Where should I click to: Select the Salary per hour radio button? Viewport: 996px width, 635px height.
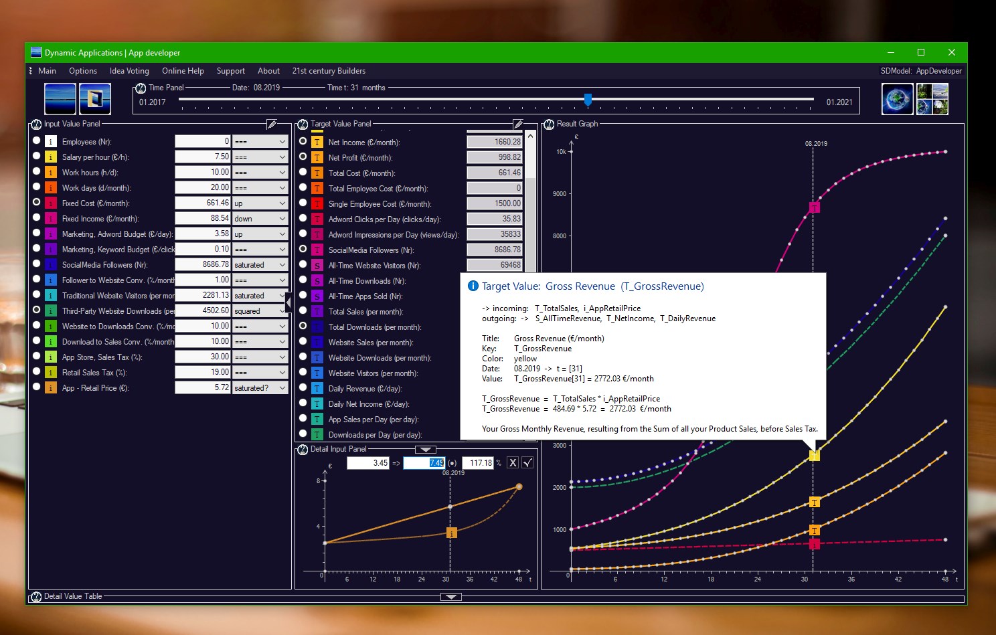[36, 156]
